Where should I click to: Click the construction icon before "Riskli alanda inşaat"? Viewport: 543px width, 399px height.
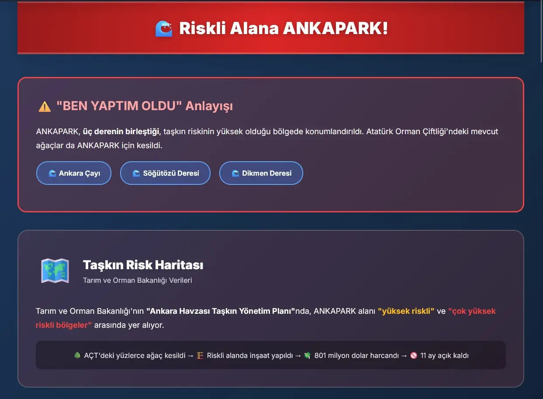point(200,355)
